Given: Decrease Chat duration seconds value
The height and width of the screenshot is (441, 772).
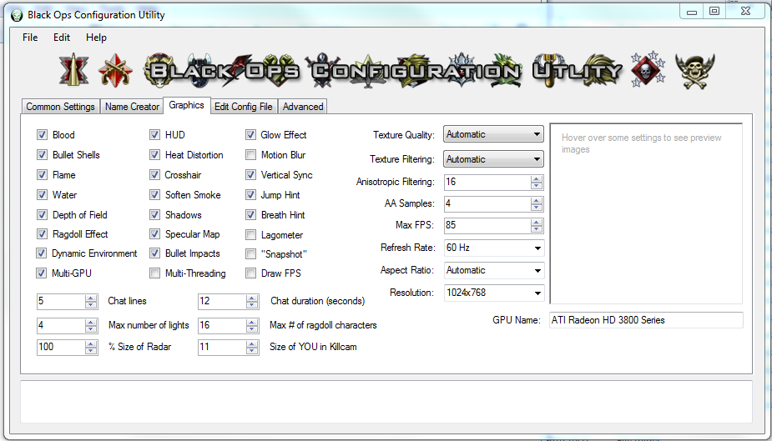Looking at the screenshot, I should (x=252, y=305).
